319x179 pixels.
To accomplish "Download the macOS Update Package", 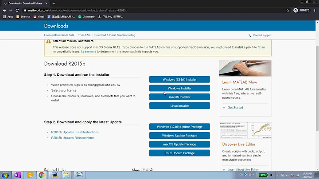I will 179,144.
